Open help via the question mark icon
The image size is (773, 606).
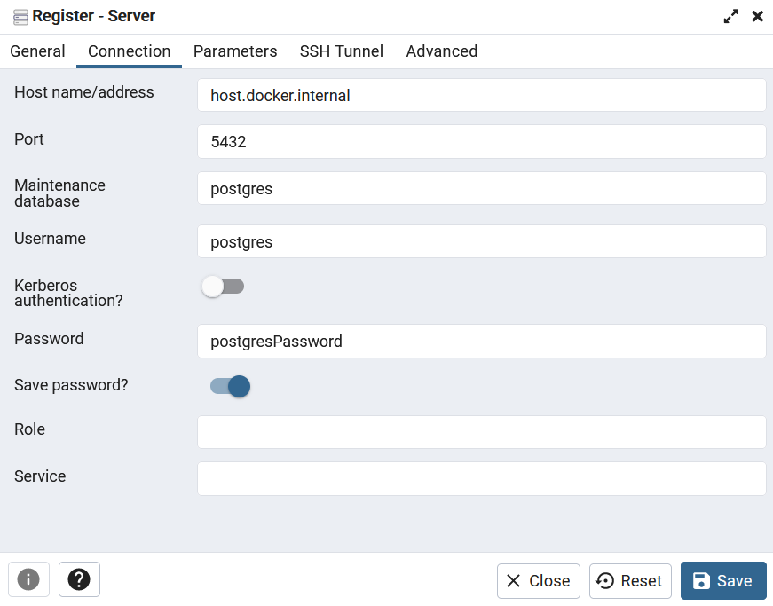[78, 579]
